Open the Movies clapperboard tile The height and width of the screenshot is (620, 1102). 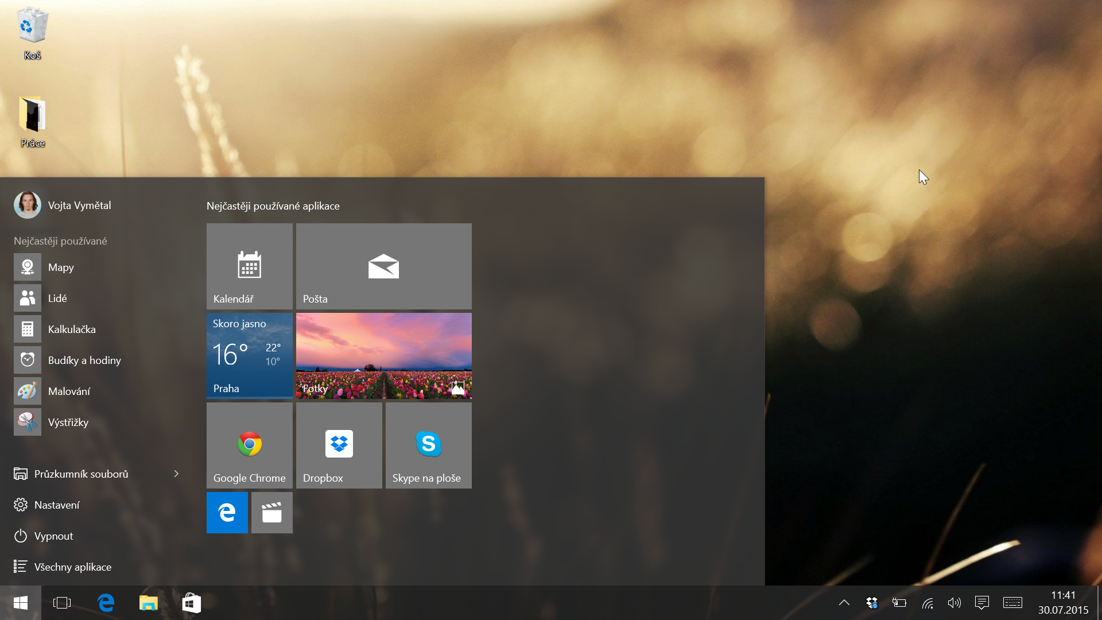click(271, 512)
